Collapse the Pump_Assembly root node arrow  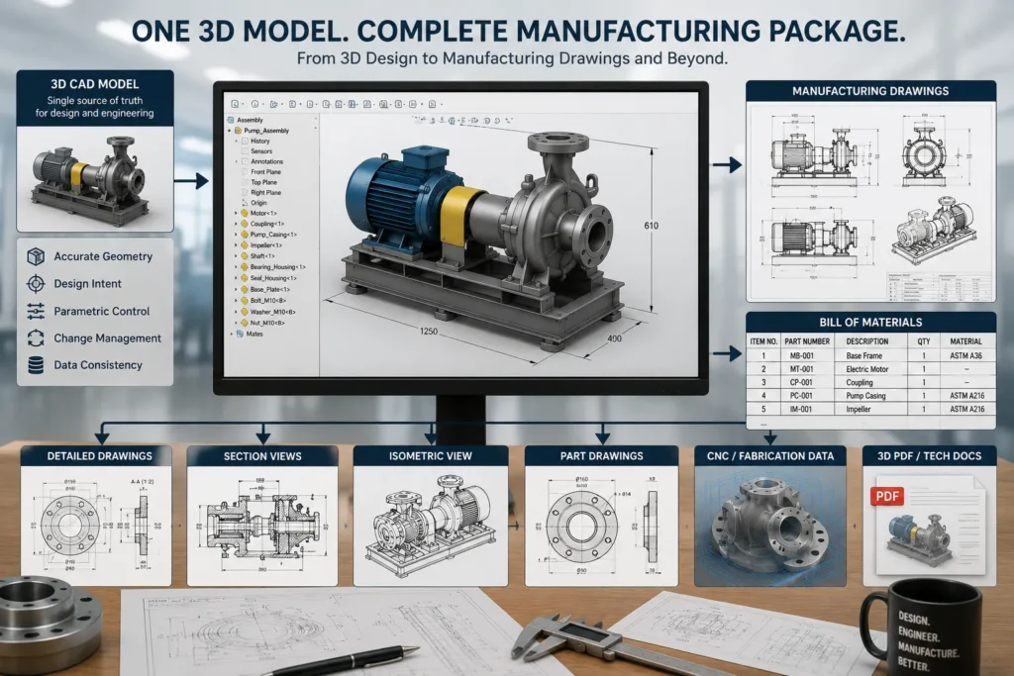[229, 131]
